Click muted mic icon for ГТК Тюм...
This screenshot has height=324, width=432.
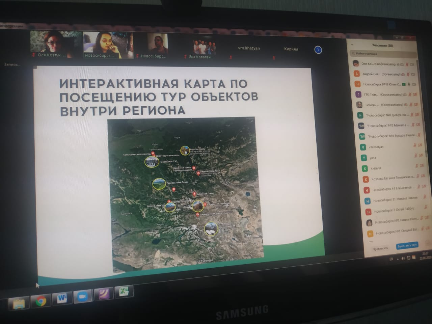pos(410,94)
